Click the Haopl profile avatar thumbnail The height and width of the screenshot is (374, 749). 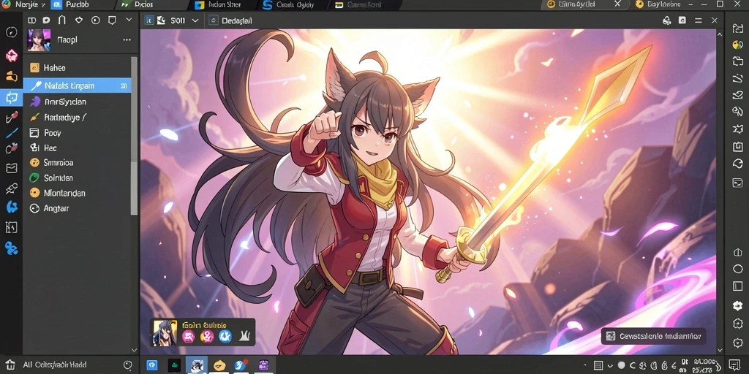pos(39,40)
